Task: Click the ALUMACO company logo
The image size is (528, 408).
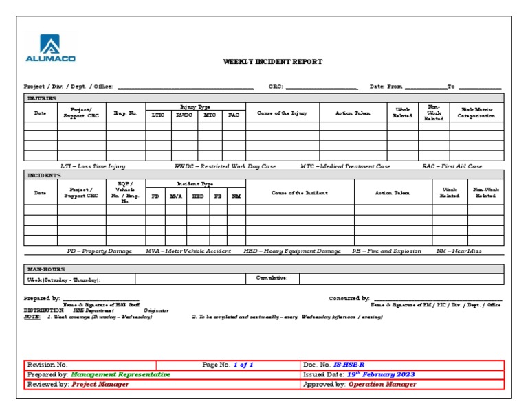Action: pyautogui.click(x=50, y=47)
